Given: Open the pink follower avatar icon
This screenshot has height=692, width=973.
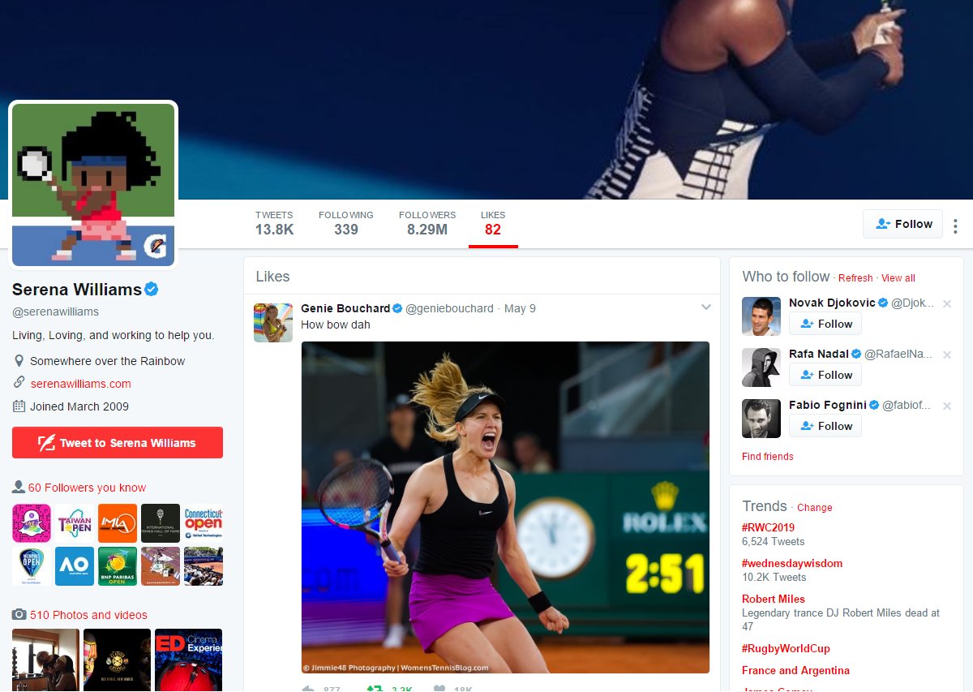Looking at the screenshot, I should pos(32,523).
